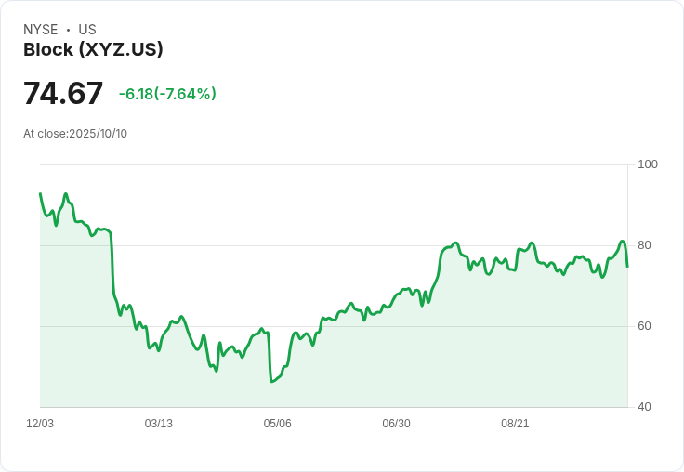The image size is (684, 472).
Task: Click the At close 2025/10/10 timestamp
Action: click(x=75, y=134)
